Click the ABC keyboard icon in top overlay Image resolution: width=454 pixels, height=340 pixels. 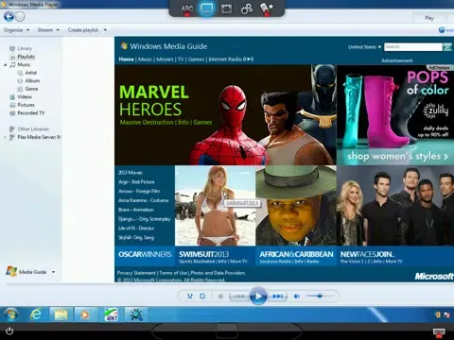[187, 8]
